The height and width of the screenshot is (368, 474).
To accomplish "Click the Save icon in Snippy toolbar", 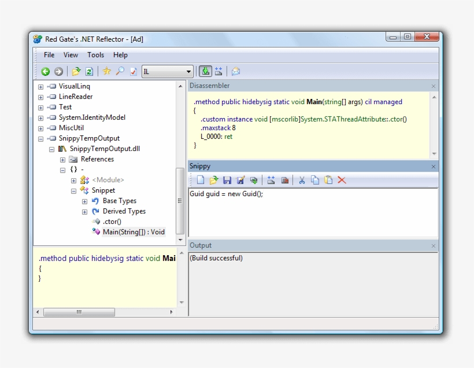I will coord(227,181).
